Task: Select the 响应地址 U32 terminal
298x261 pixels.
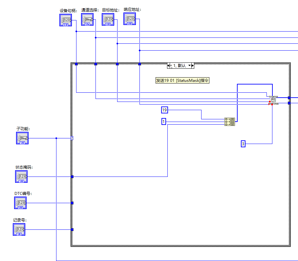Action: pyautogui.click(x=130, y=19)
